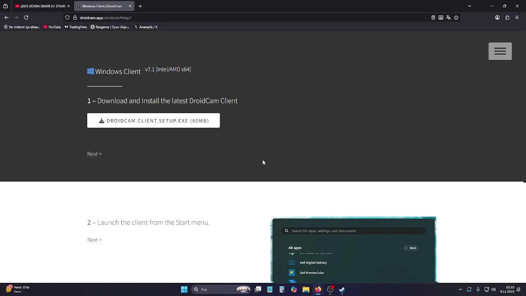Show hidden system tray icons
The height and width of the screenshot is (296, 526).
460,289
